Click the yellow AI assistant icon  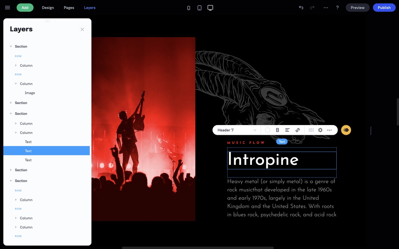click(x=346, y=130)
